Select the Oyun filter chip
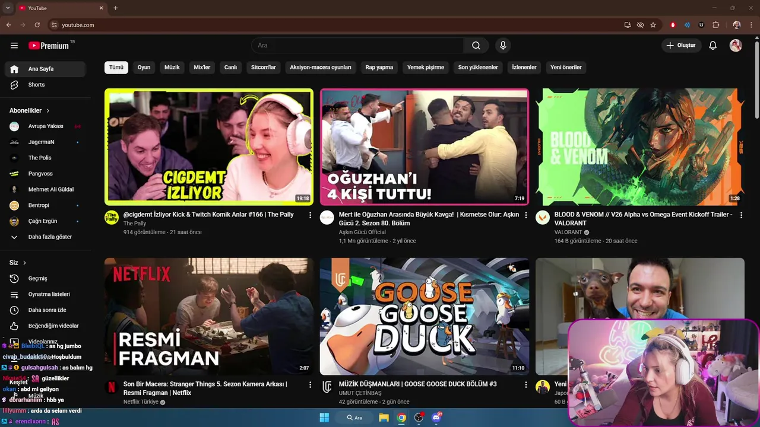 pyautogui.click(x=144, y=68)
